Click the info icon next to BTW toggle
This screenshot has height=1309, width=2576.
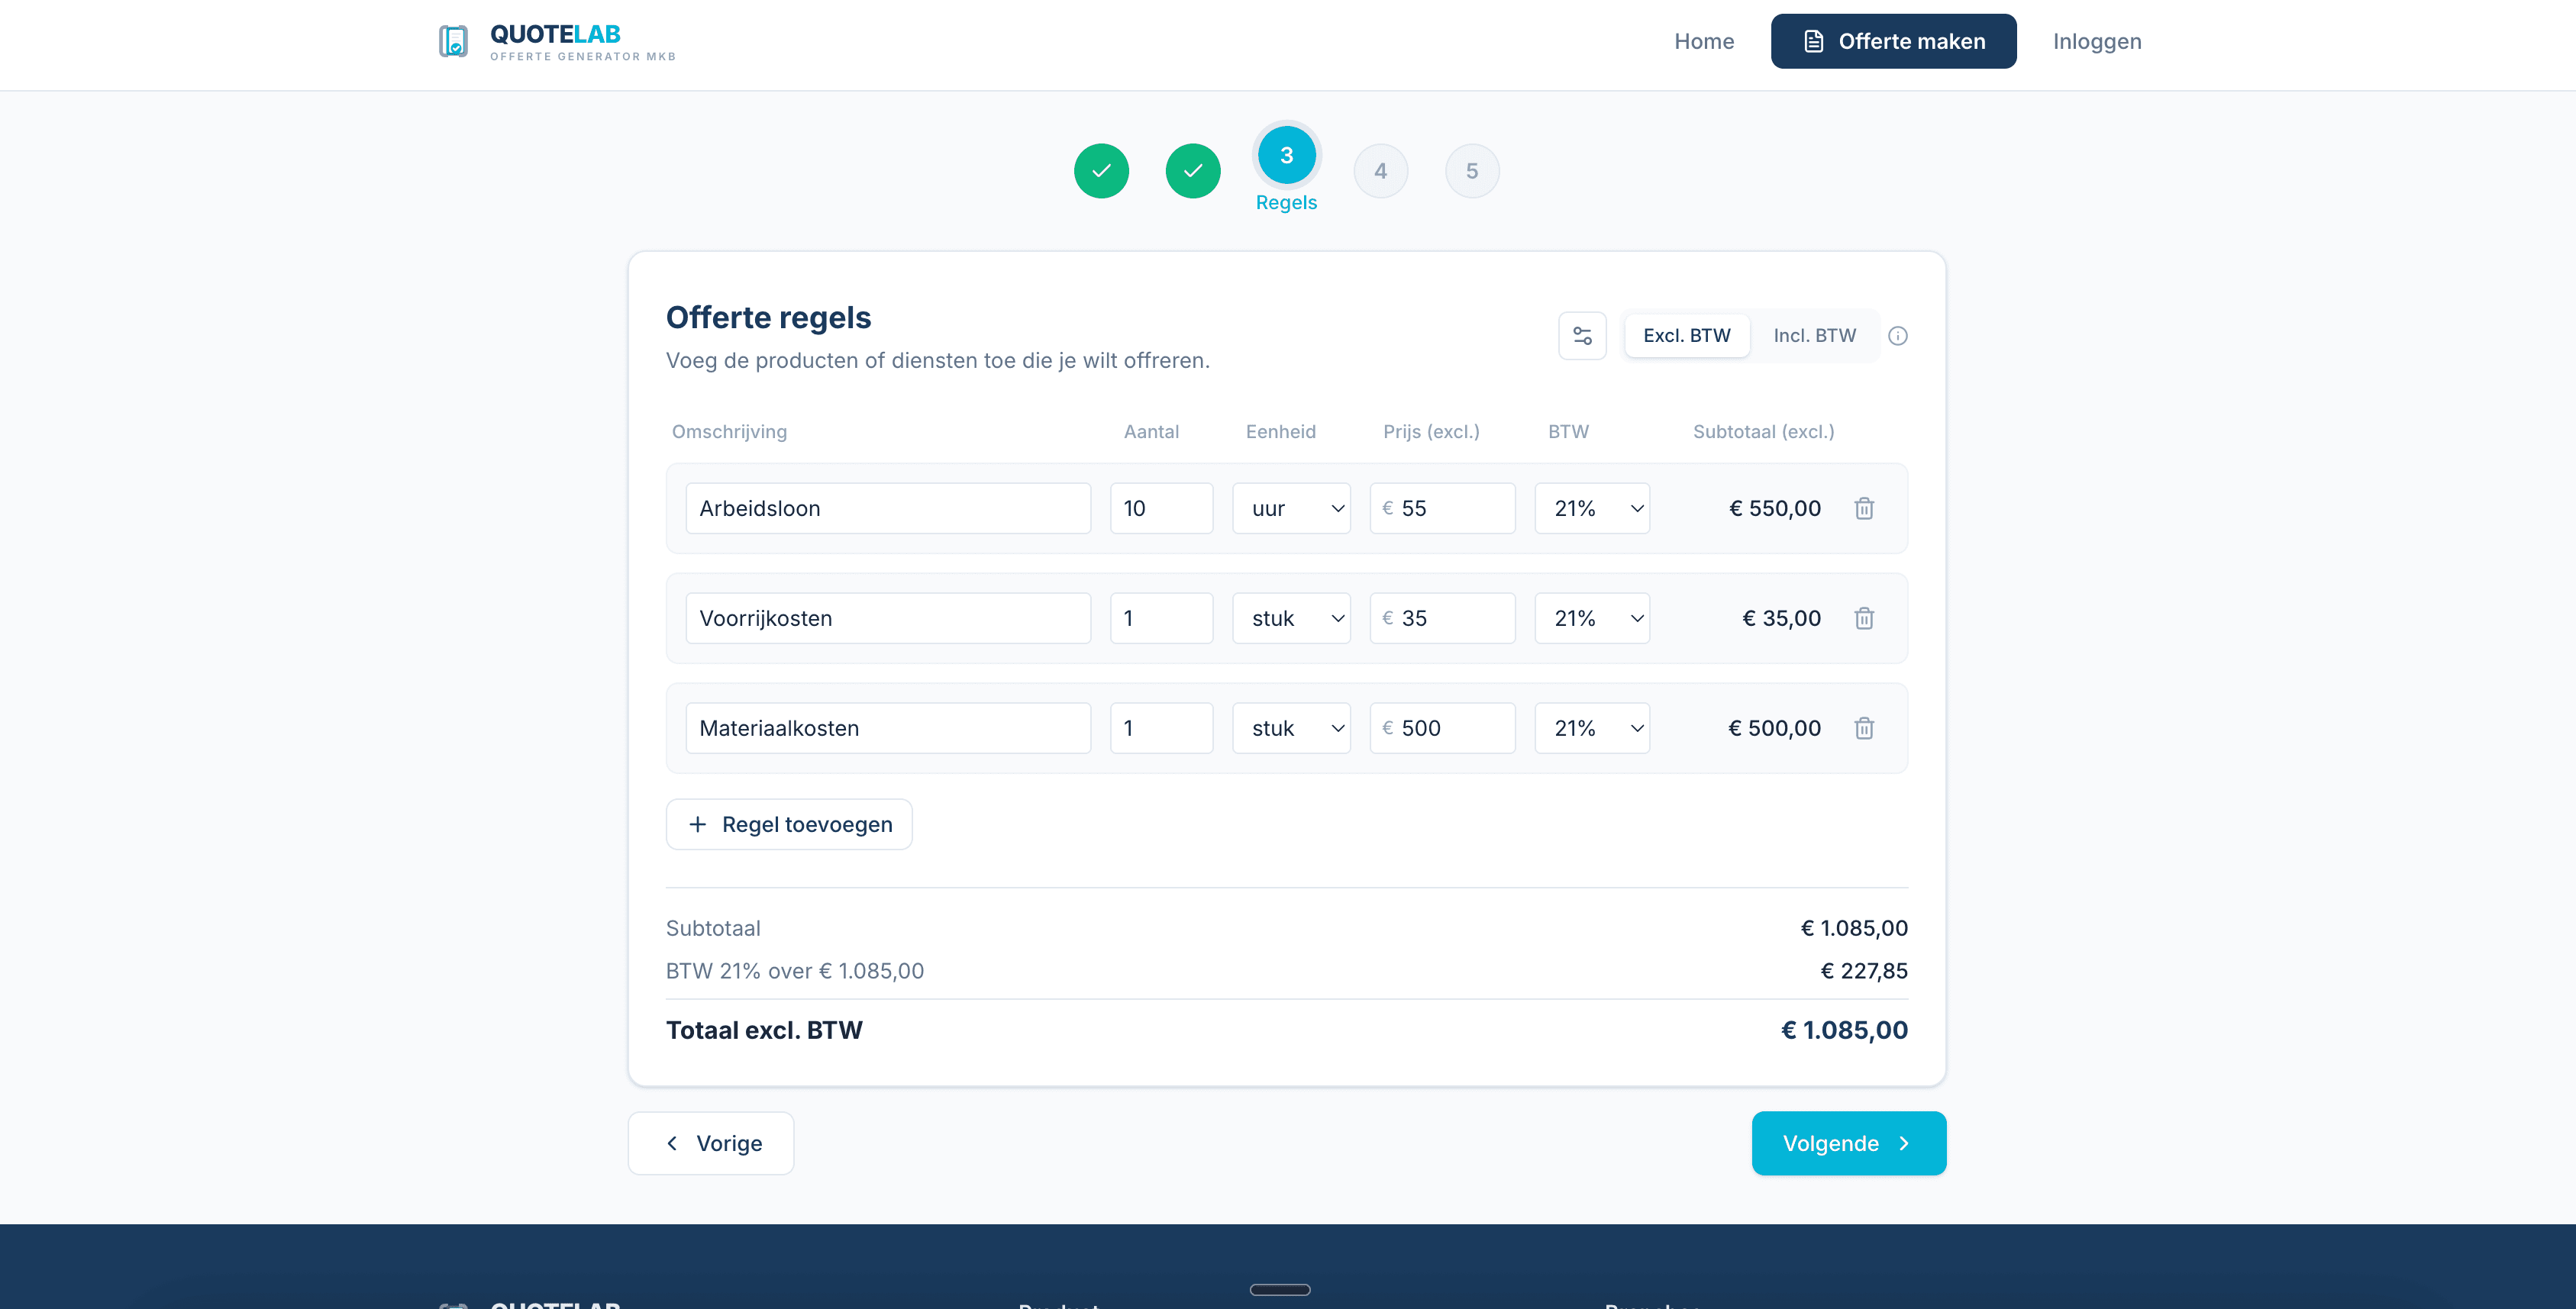[1899, 336]
